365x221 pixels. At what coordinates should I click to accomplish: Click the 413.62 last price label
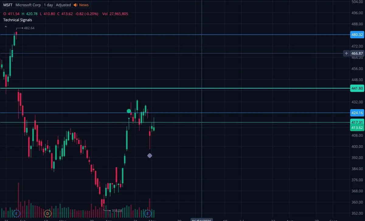pyautogui.click(x=357, y=128)
